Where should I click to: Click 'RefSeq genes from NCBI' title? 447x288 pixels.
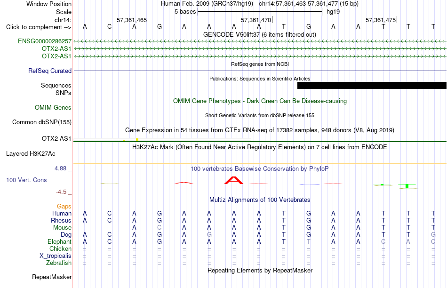click(260, 64)
